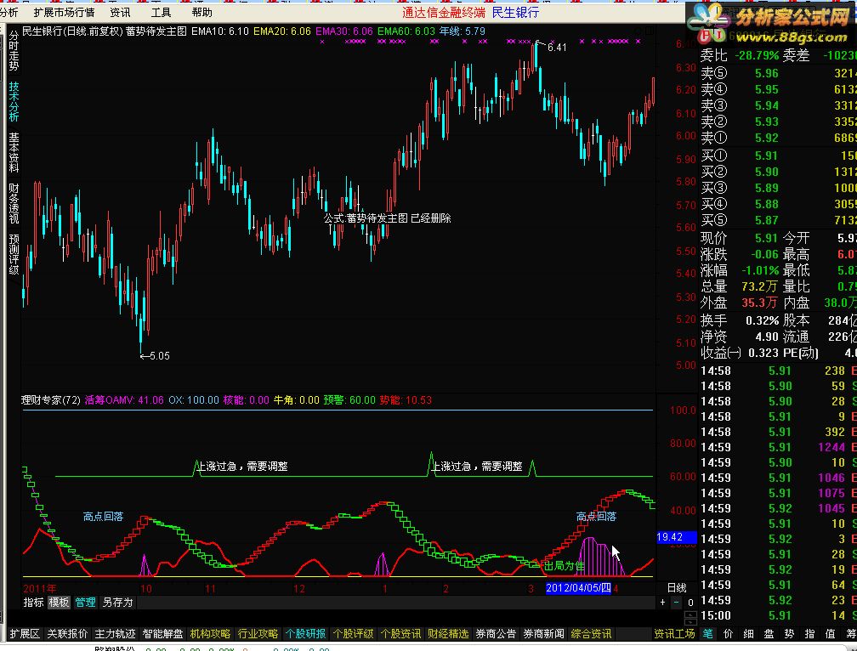The height and width of the screenshot is (651, 857).
Task: Click the 指标 button
Action: pyautogui.click(x=33, y=603)
